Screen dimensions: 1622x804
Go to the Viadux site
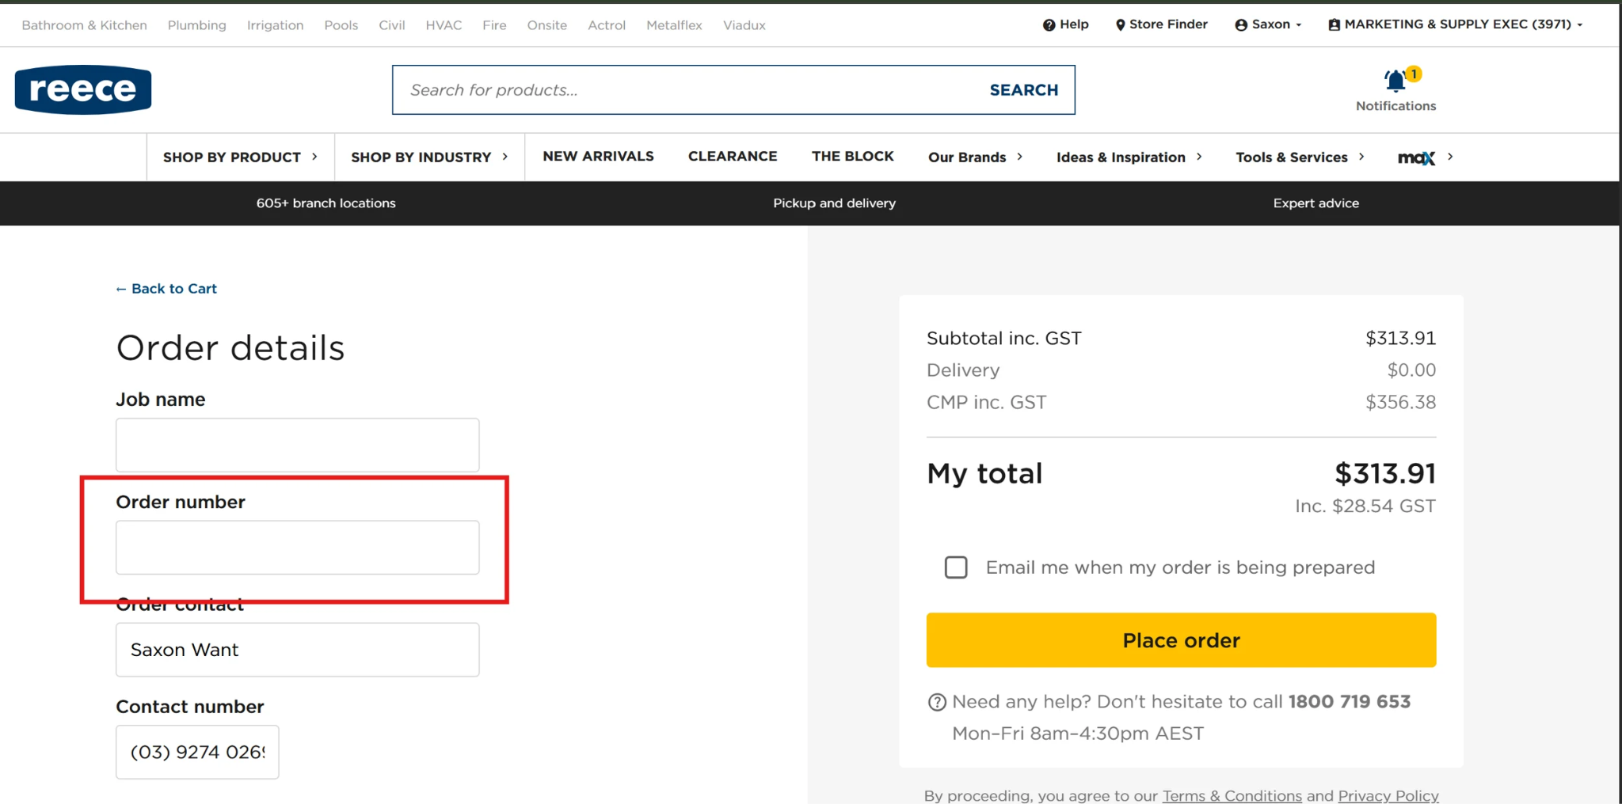point(744,25)
